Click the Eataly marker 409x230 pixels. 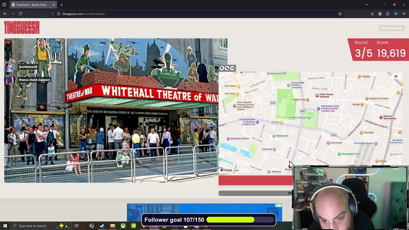click(377, 161)
